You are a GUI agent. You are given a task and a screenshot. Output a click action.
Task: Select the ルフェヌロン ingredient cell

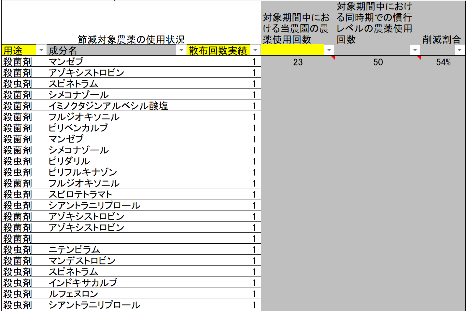[x=117, y=294]
